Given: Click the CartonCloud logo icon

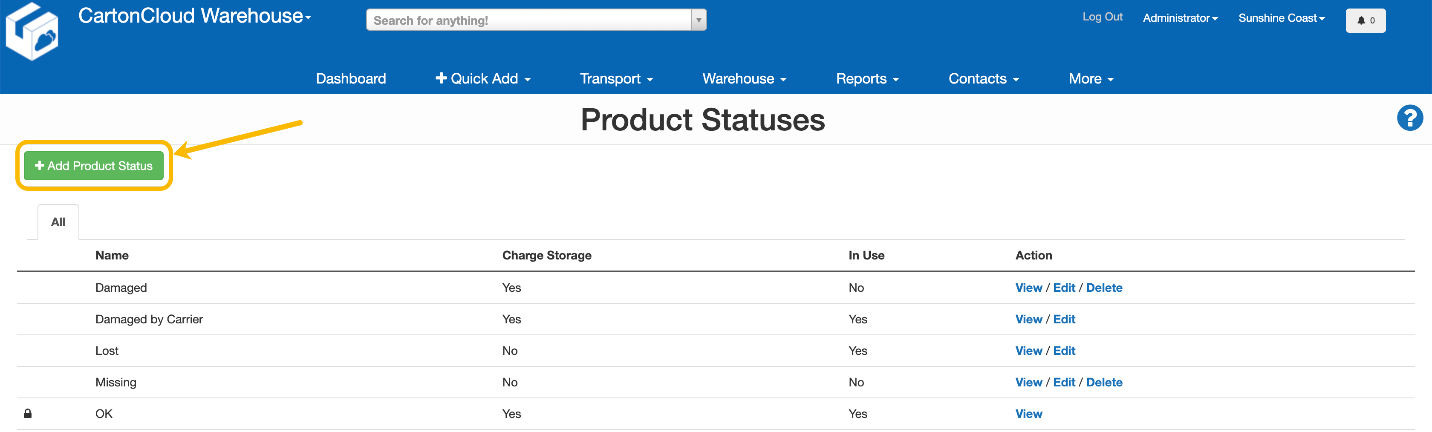Looking at the screenshot, I should click(x=32, y=31).
